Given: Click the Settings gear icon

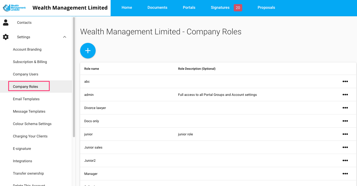Looking at the screenshot, I should [6, 37].
